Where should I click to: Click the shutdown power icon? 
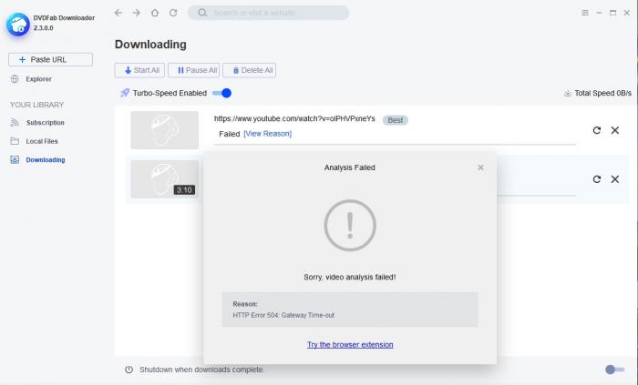pos(129,370)
